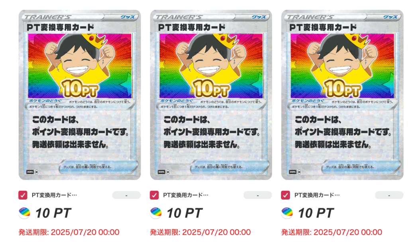This screenshot has width=408, height=246.
Task: Click the gray dash pill next to the first card
Action: pos(126,195)
